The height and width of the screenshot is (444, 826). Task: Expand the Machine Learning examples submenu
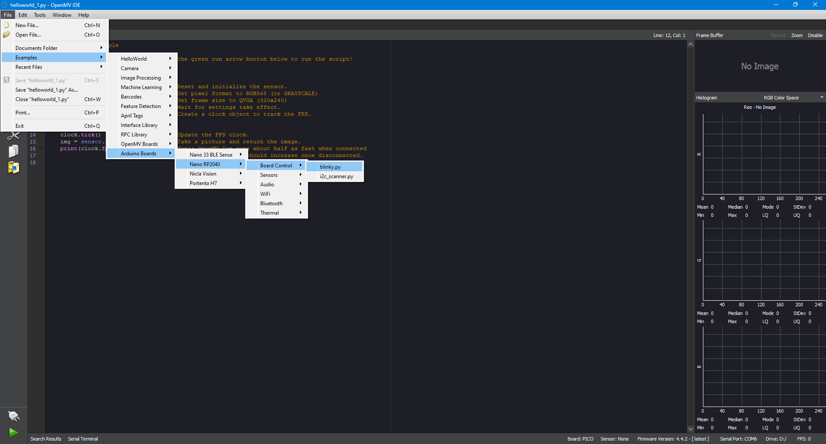click(141, 87)
